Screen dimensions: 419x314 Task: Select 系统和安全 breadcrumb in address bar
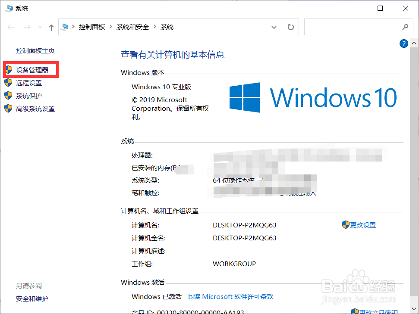coord(132,27)
